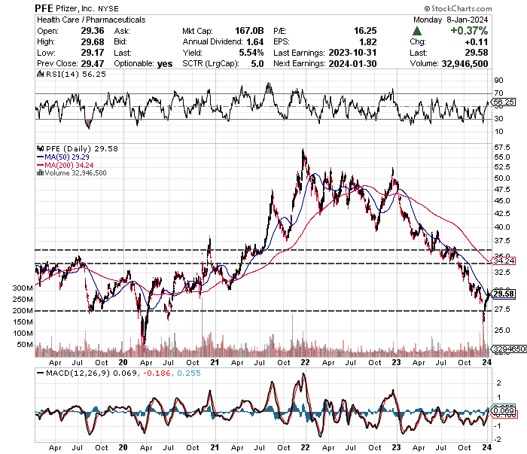
Task: Click the 34.24 MA(200) value tag on axis
Action: point(503,261)
